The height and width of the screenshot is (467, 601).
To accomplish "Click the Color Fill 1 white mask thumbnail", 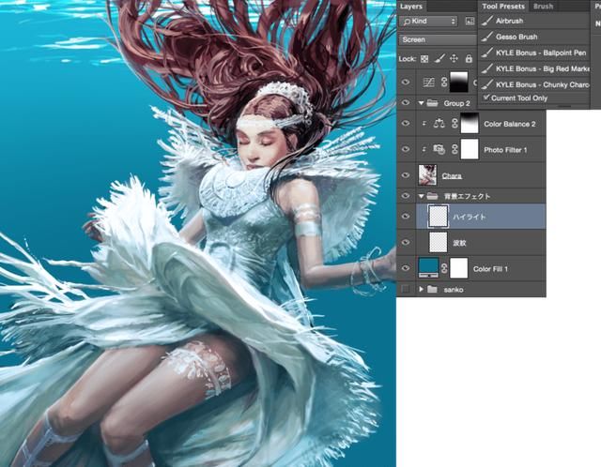I will pyautogui.click(x=459, y=268).
